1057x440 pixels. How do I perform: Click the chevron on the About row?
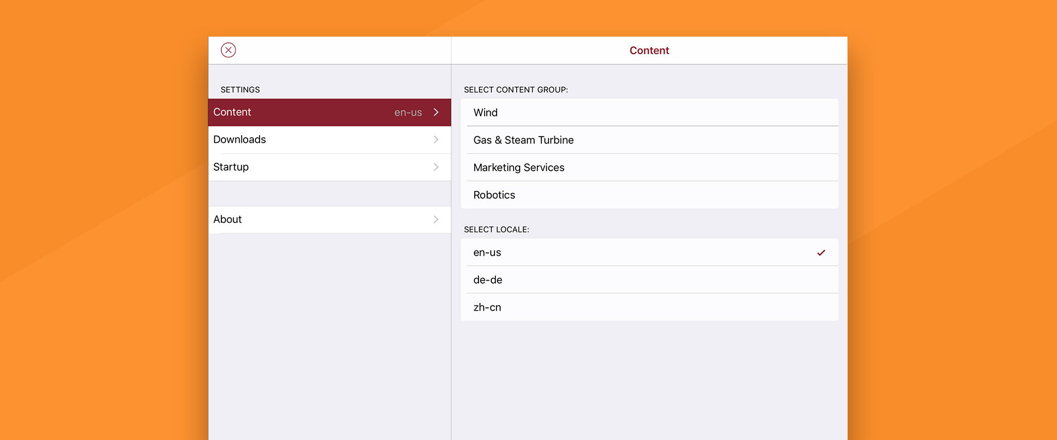pos(436,220)
